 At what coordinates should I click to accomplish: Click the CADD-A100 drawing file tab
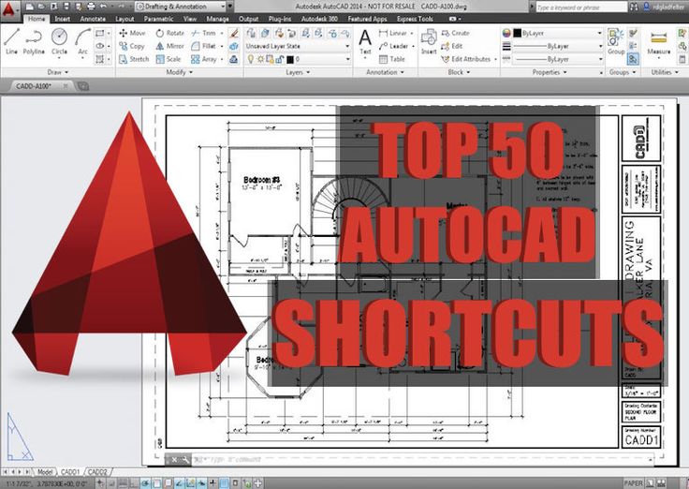(x=42, y=86)
